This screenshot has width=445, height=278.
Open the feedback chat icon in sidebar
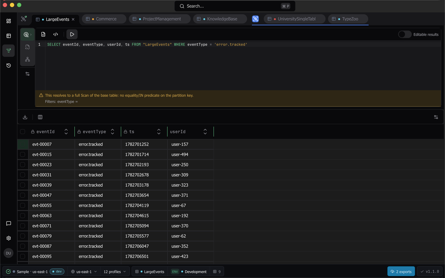[x=9, y=223]
